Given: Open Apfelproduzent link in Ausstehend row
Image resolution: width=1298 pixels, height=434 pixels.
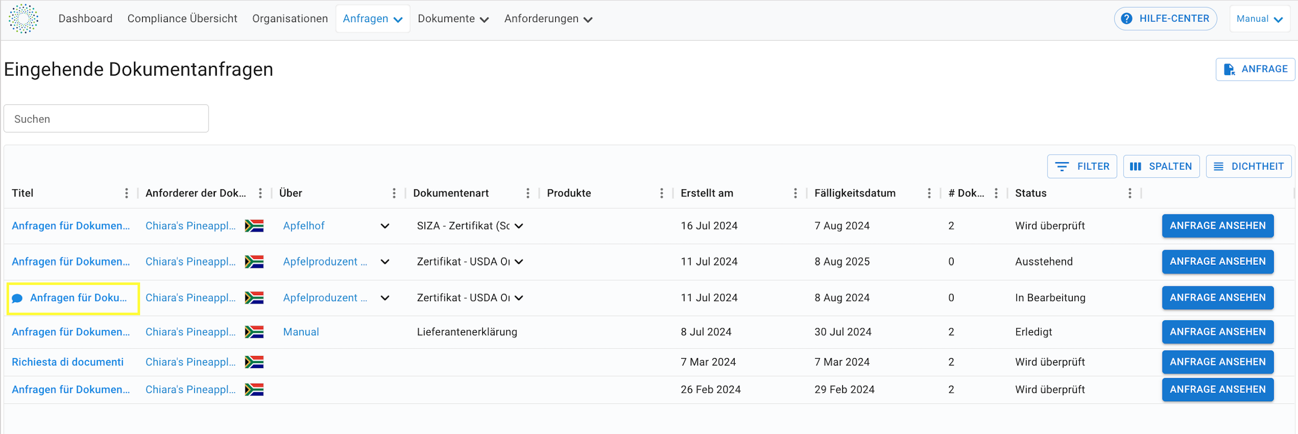Looking at the screenshot, I should click(x=325, y=262).
